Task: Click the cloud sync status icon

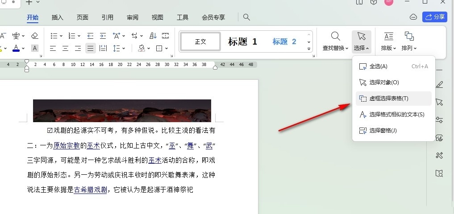Action: [x=413, y=17]
